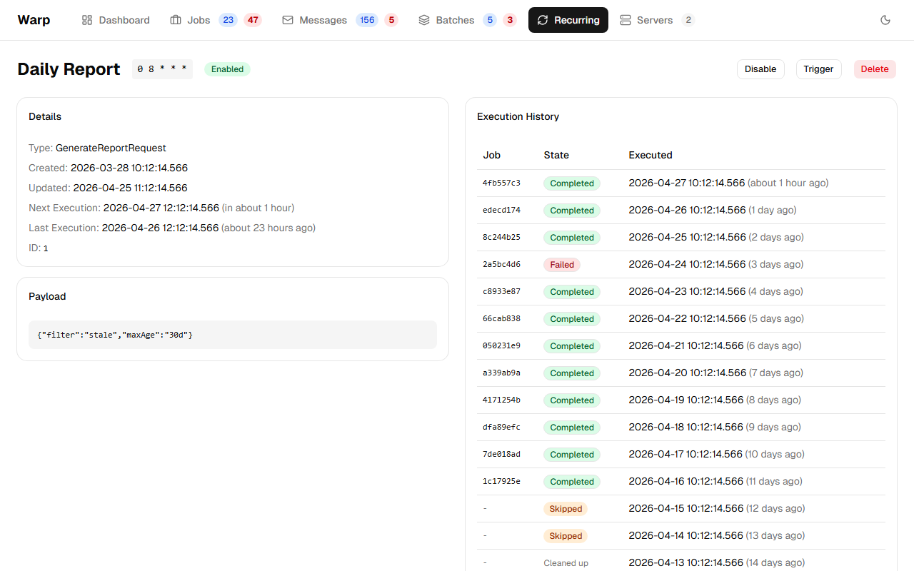
Task: Trigger the Daily Report now
Action: [818, 69]
